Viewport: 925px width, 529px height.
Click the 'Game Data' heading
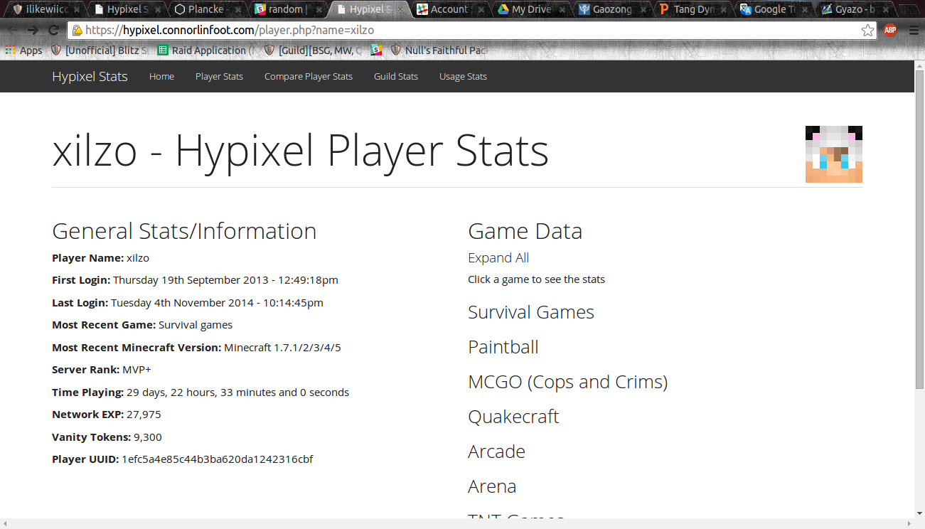pos(525,231)
